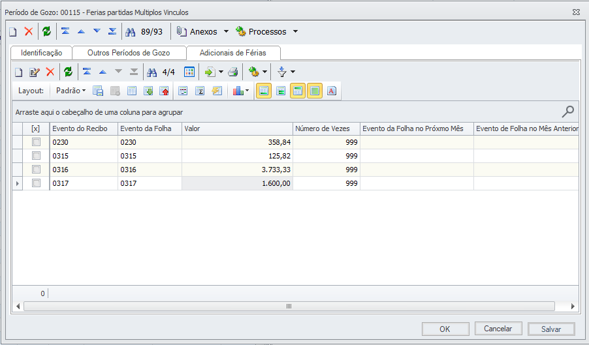Go to previous row in grid toolbar
The width and height of the screenshot is (589, 345).
103,72
